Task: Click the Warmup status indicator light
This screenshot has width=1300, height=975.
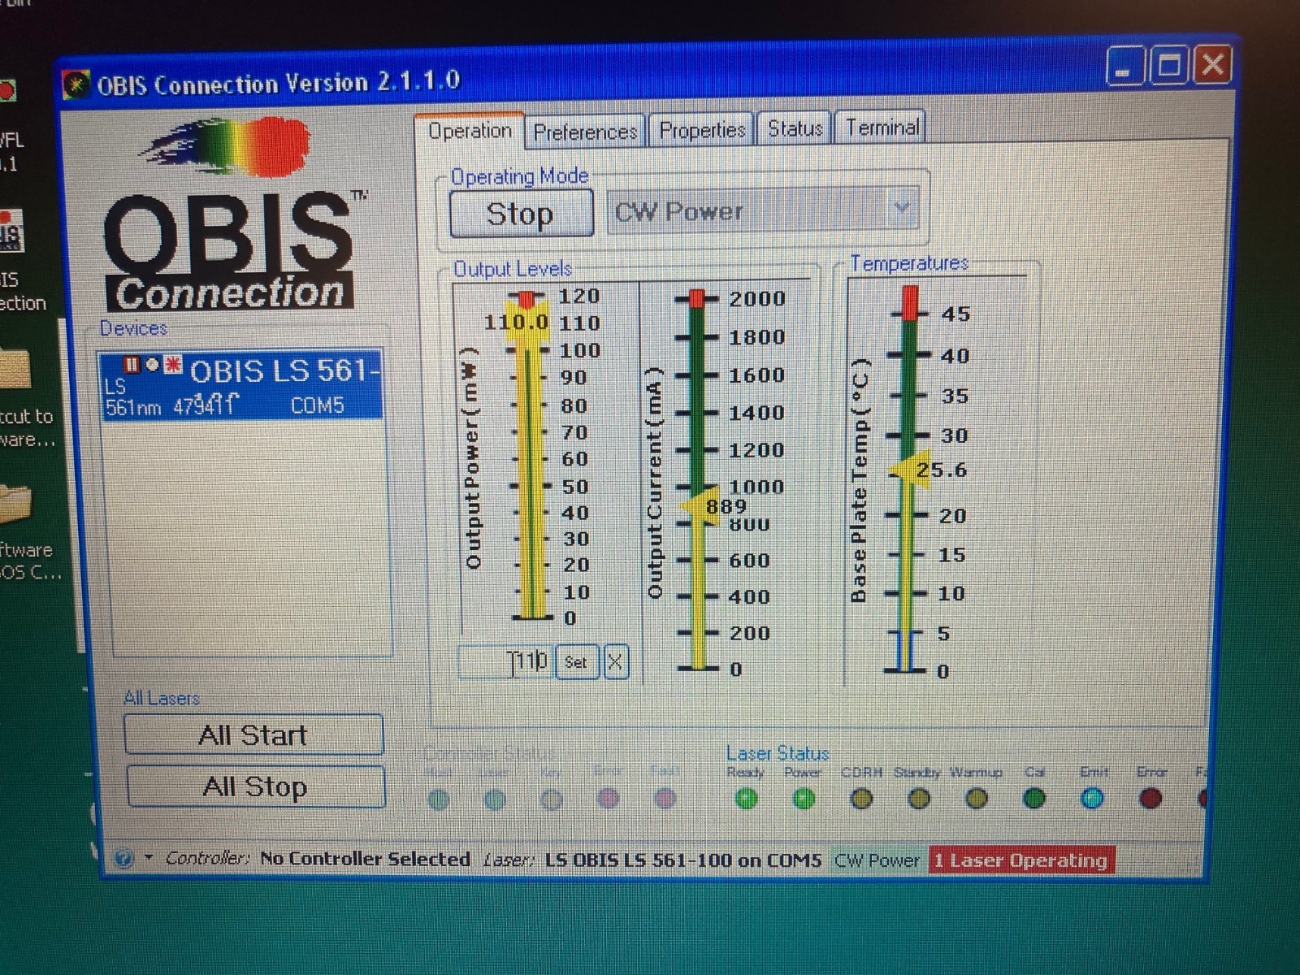Action: tap(977, 799)
